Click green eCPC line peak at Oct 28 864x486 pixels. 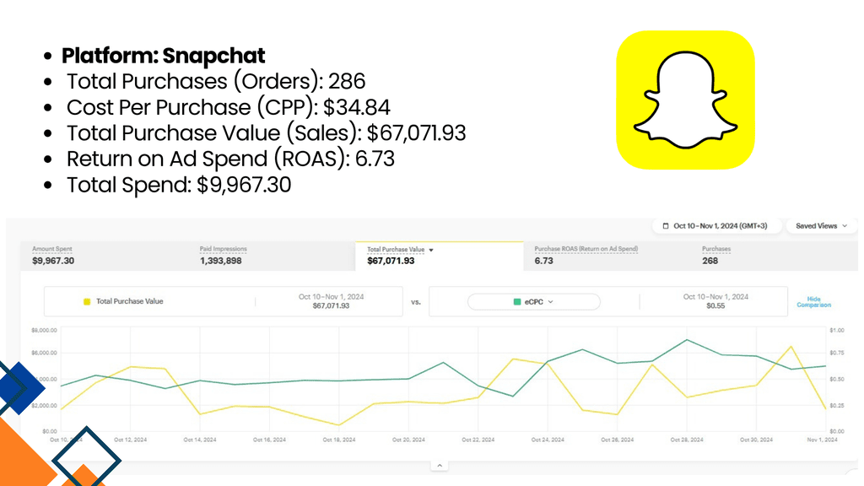click(x=687, y=340)
